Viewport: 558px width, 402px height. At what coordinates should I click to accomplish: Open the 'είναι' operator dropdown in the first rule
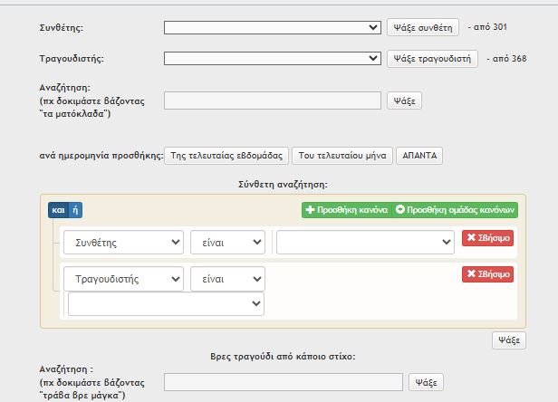click(227, 243)
